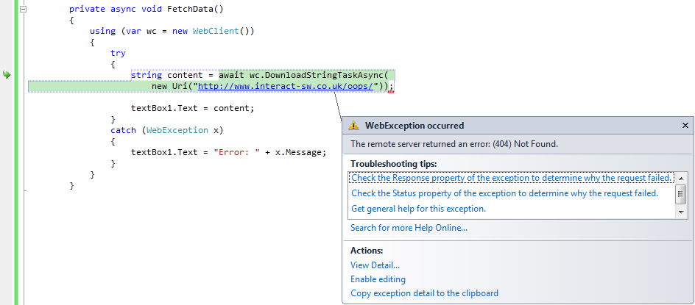Screen dimensions: 695x305
Task: Click the red smart tag marker after semicolon
Action: (391, 91)
